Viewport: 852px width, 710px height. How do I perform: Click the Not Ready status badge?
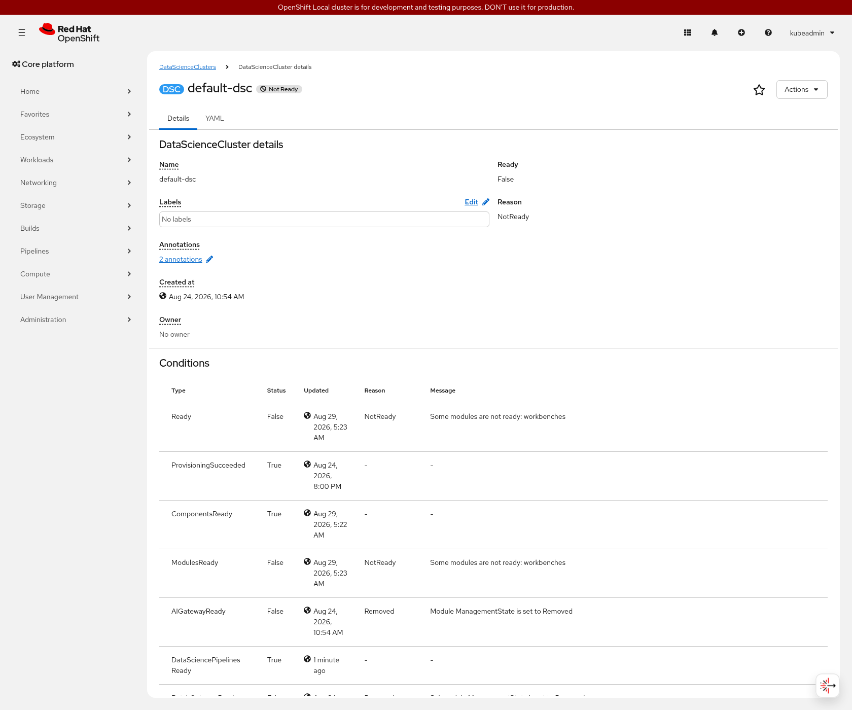pyautogui.click(x=279, y=89)
